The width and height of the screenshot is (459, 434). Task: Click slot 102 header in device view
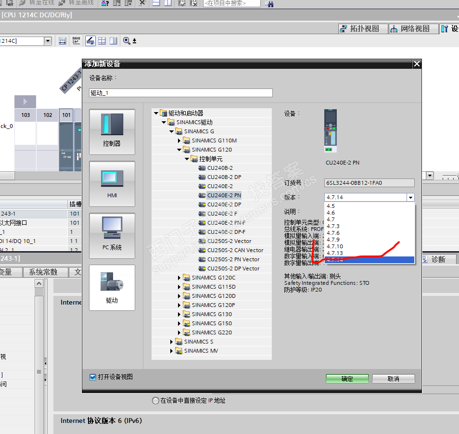48,115
